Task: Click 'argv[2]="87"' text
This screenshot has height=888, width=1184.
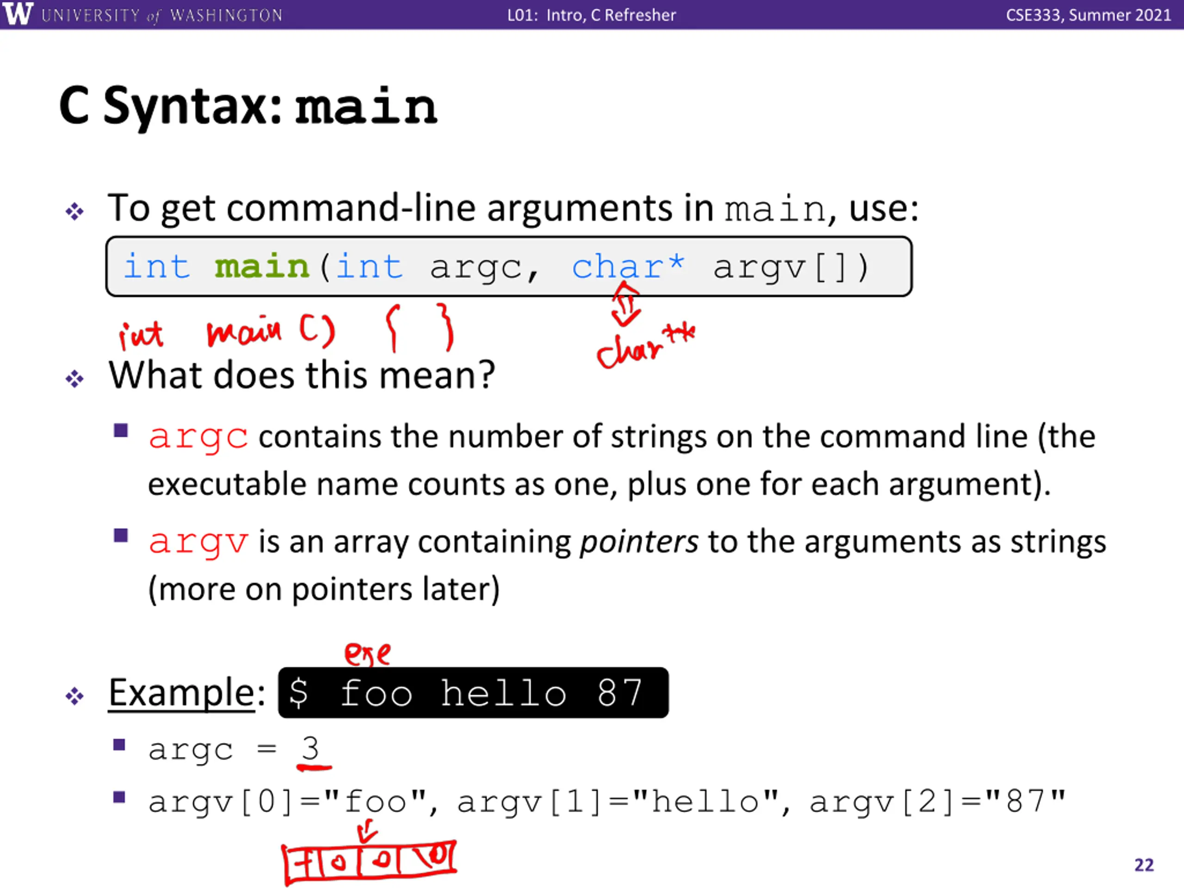Action: (x=937, y=802)
